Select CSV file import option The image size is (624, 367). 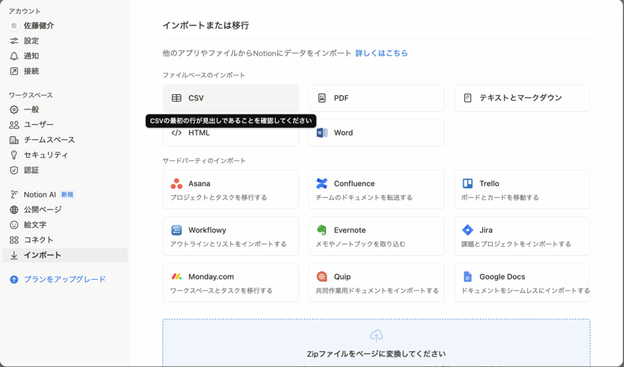[230, 98]
